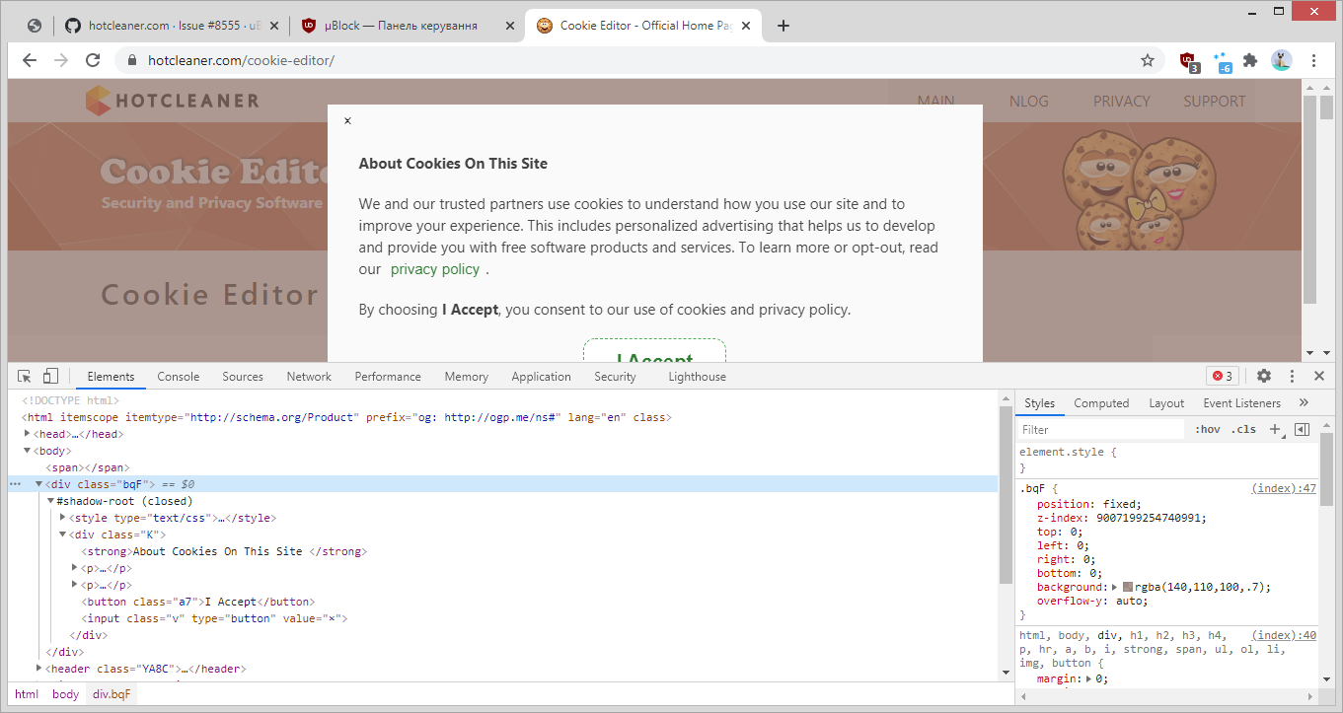Open the privacy policy link
This screenshot has height=713, width=1343.
434,268
